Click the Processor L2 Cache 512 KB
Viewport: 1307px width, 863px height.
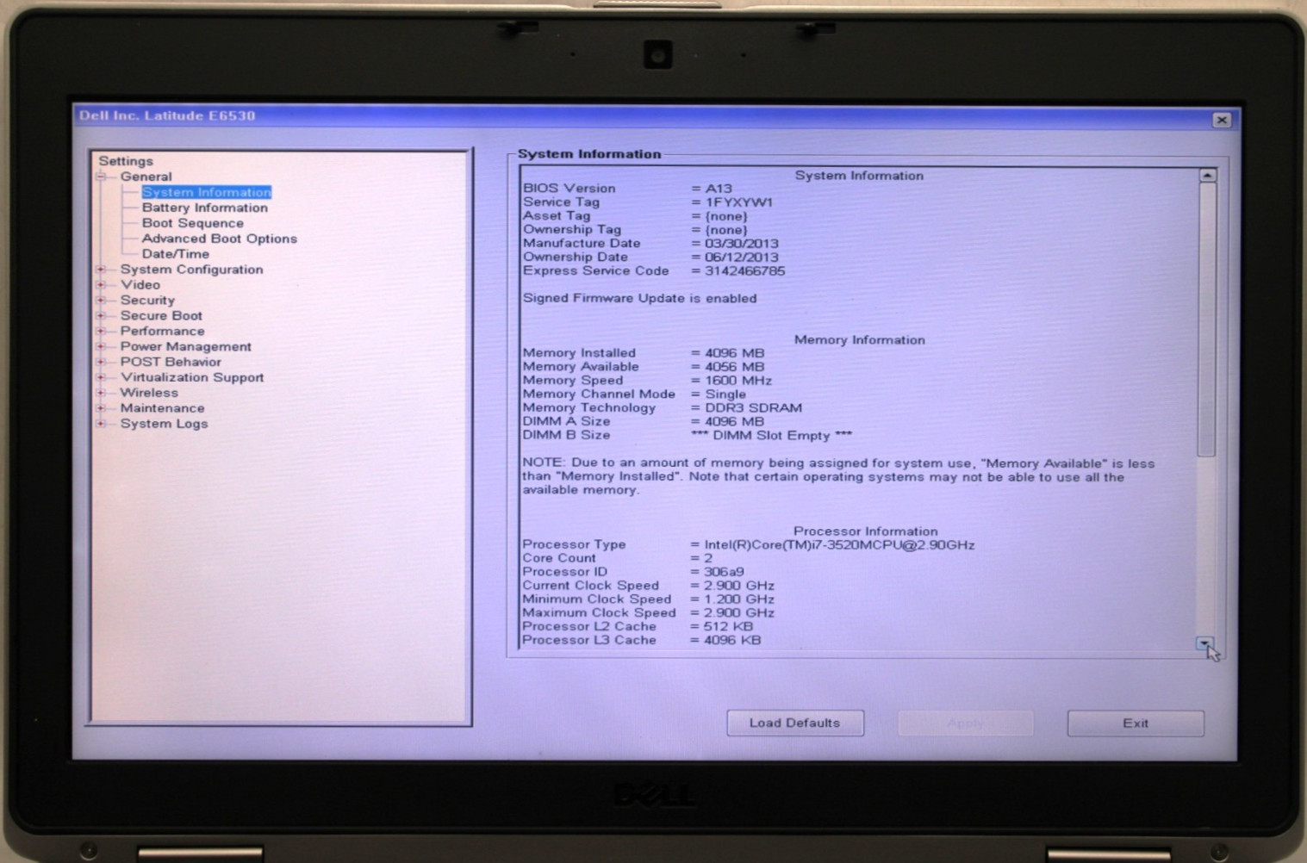pos(728,627)
